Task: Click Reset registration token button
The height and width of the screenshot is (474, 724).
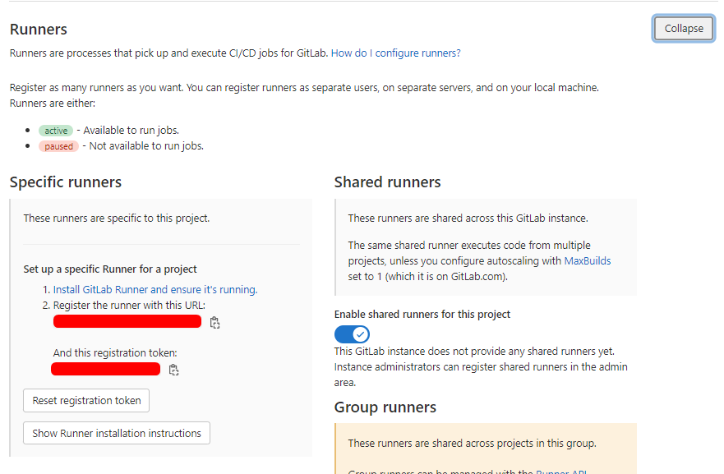Action: pos(86,400)
